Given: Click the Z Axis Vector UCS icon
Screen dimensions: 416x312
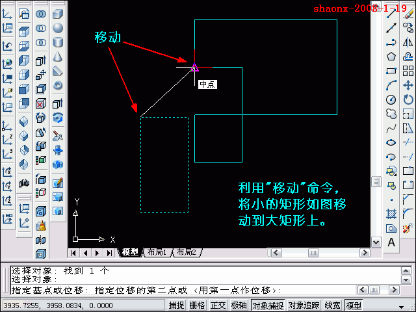Looking at the screenshot, I should coord(7,140).
